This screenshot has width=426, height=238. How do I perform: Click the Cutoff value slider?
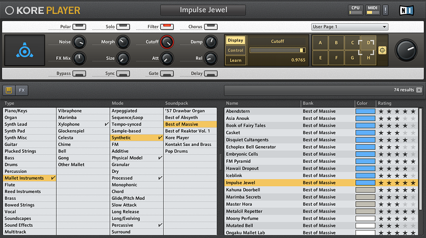click(x=277, y=50)
